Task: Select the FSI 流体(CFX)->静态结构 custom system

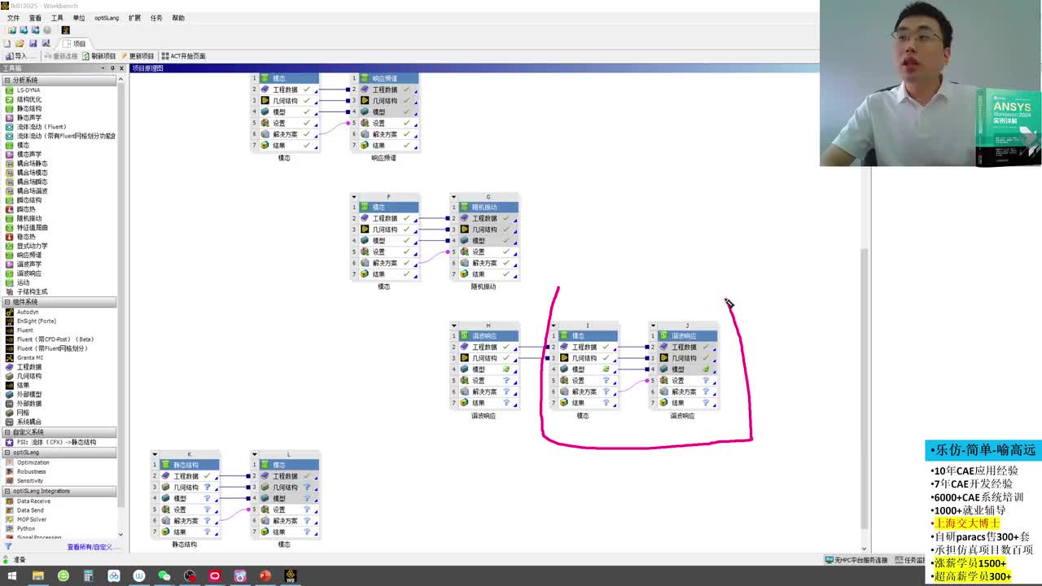Action: (56, 442)
